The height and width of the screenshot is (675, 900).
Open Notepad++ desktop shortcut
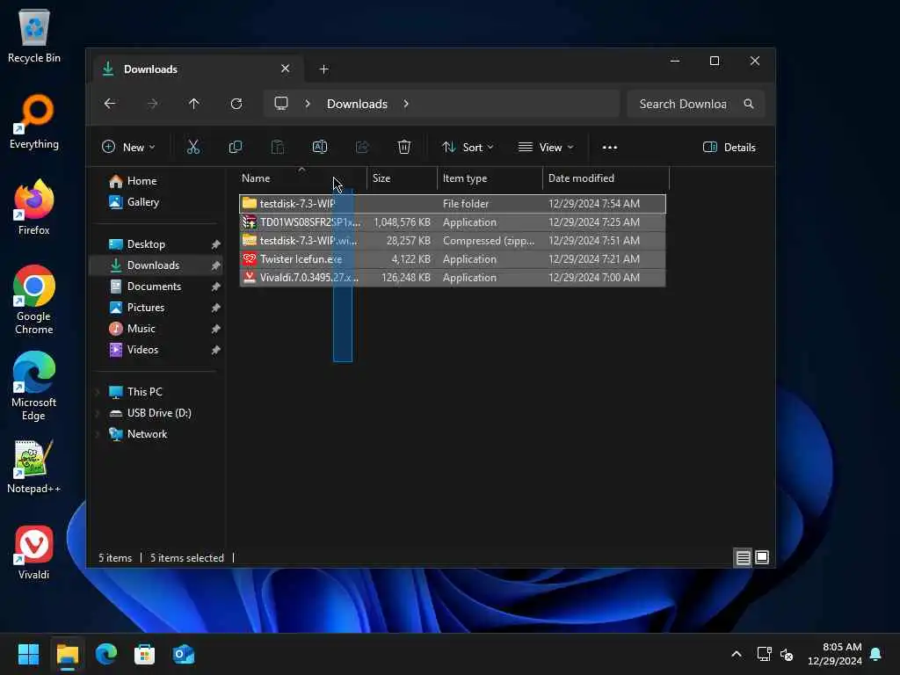34,468
